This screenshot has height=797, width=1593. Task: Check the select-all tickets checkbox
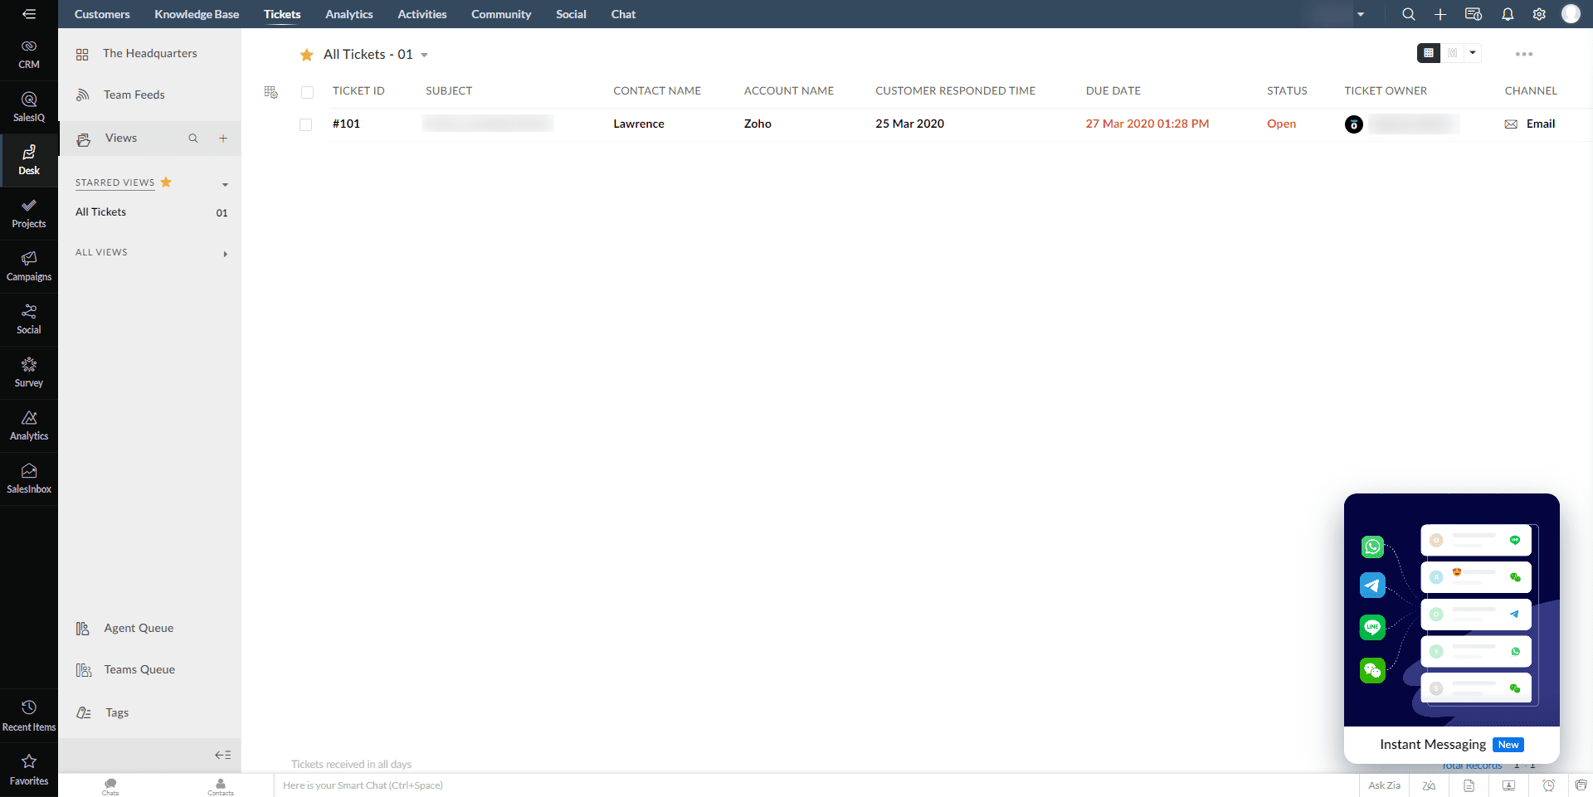pos(307,92)
